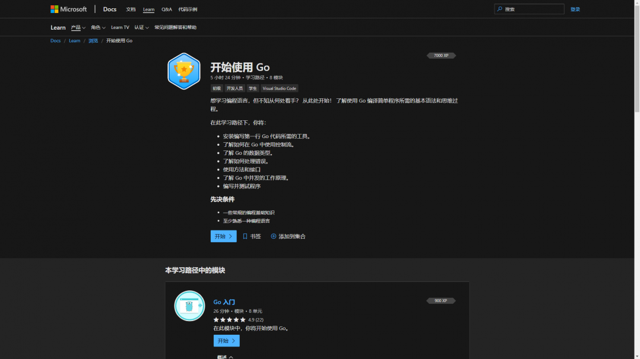Click the 7000 XP badge
Image resolution: width=640 pixels, height=359 pixels.
(441, 56)
